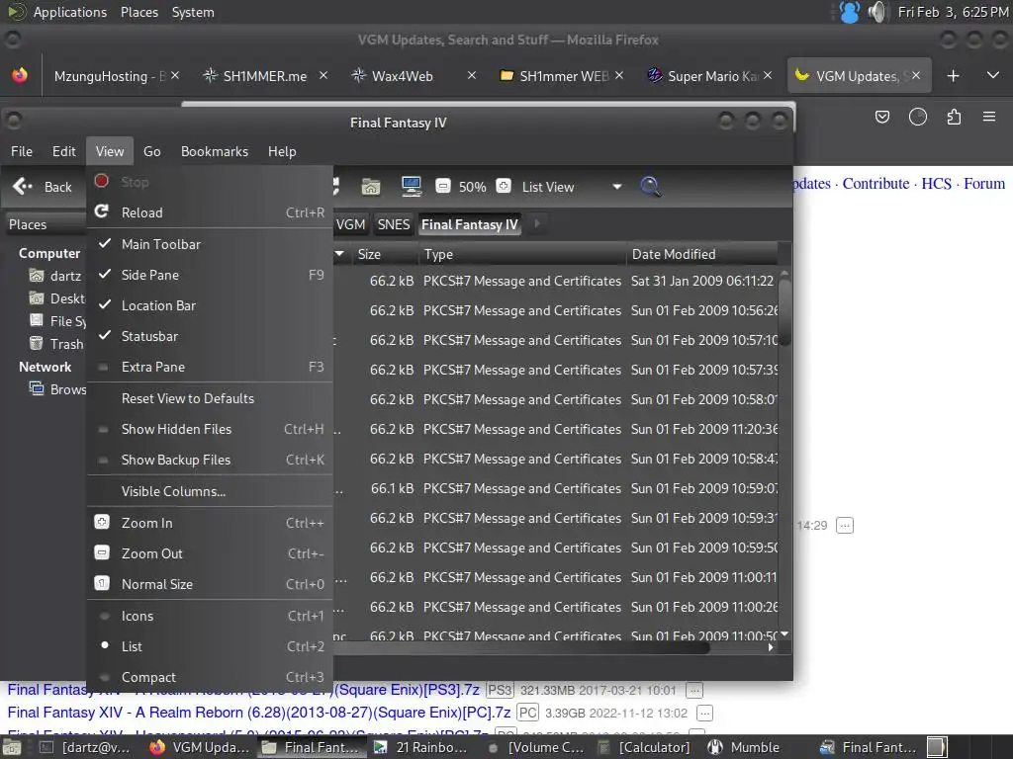Click the horizontal scrollbar in file list
The width and height of the screenshot is (1013, 759).
pos(523,647)
